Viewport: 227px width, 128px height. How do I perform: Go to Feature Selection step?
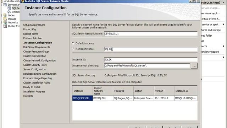[x=33, y=38]
